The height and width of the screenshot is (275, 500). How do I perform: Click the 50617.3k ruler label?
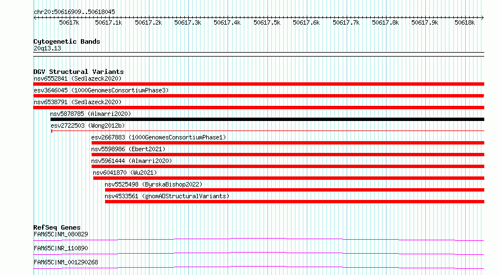pyautogui.click(x=188, y=22)
